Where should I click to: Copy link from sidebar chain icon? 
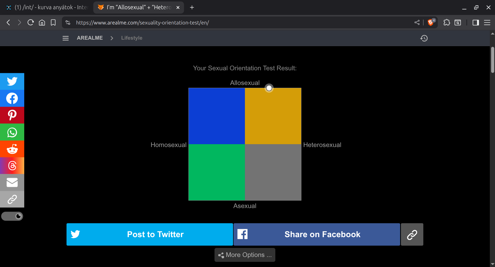(12, 199)
